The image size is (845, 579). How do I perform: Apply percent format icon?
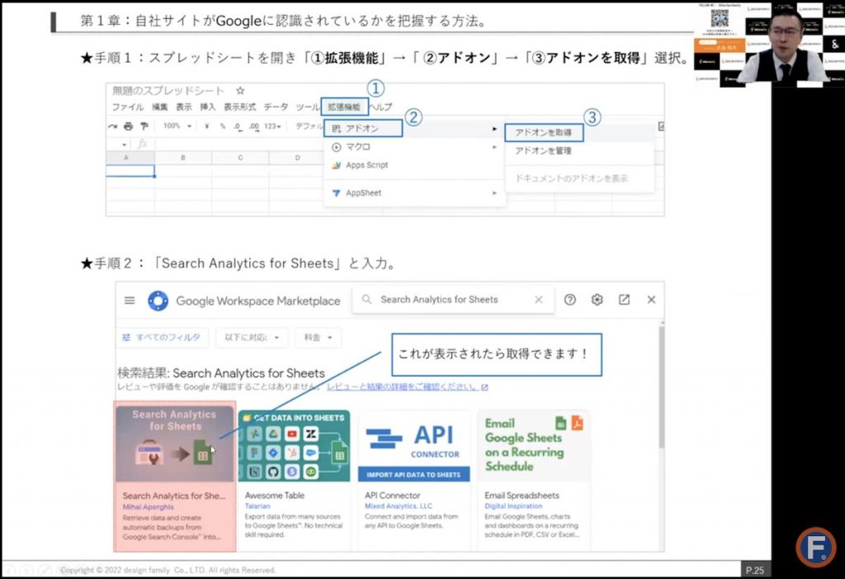click(x=223, y=126)
